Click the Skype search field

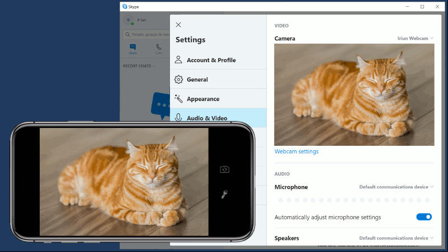(147, 35)
